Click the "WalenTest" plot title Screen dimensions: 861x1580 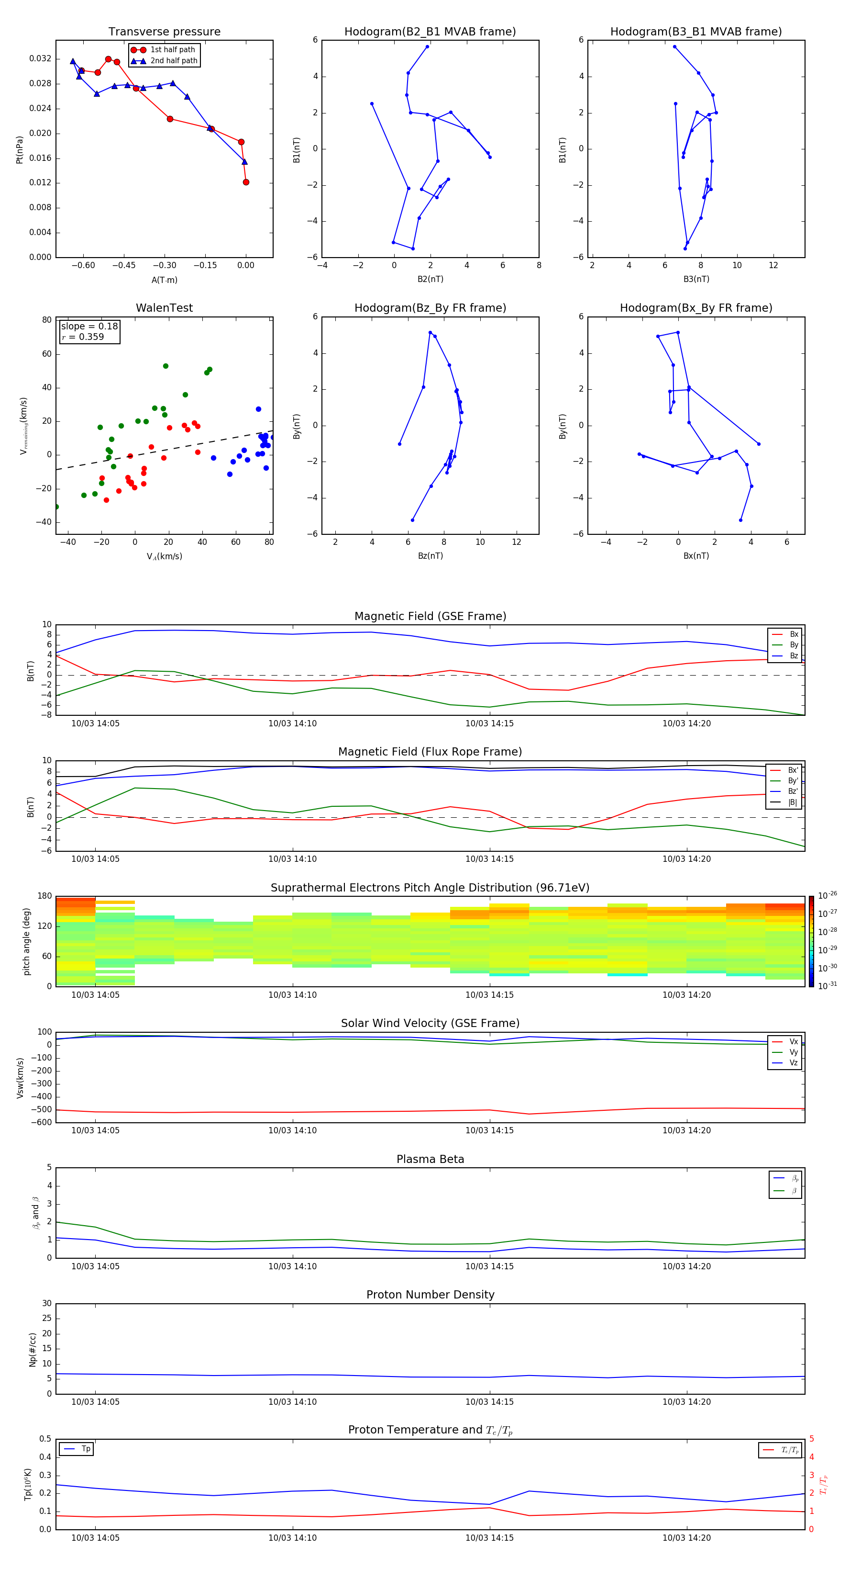(x=164, y=308)
